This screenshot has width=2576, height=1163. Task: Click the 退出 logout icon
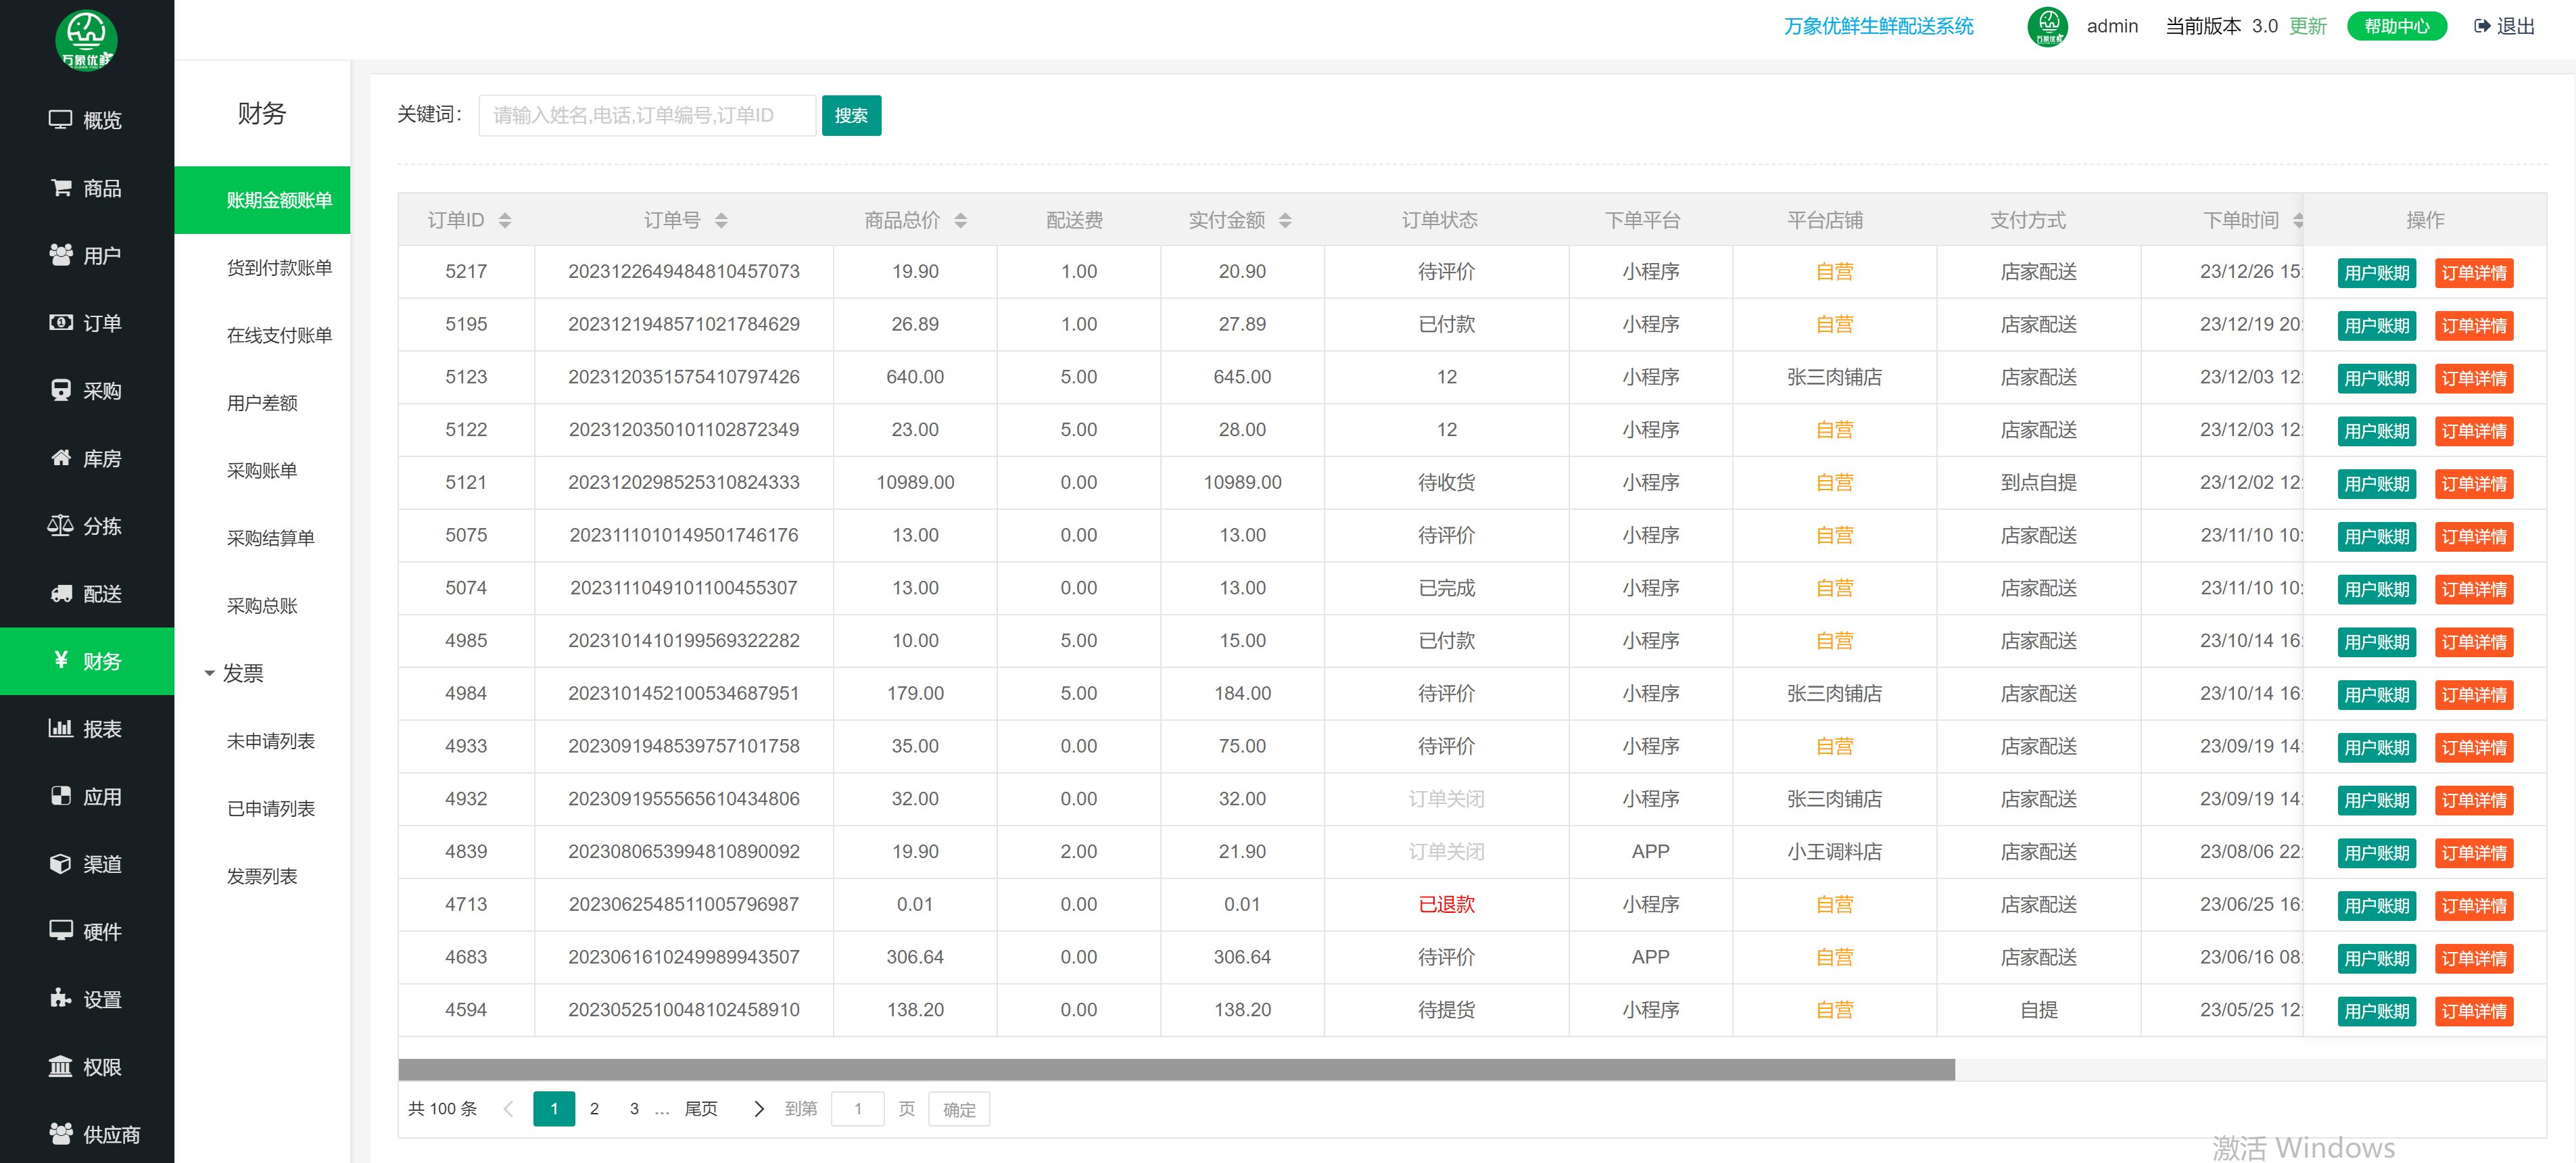[2482, 26]
